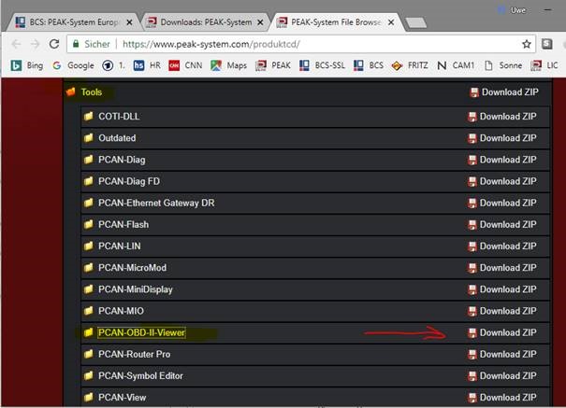This screenshot has width=566, height=408.
Task: Open the CNN bookmark
Action: [x=185, y=65]
